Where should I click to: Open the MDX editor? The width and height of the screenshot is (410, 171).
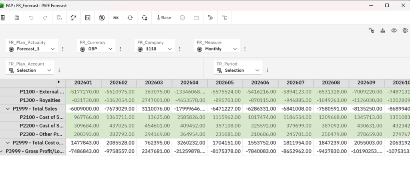point(116,18)
